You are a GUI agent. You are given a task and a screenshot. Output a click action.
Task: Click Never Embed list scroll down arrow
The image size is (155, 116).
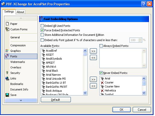coord(144,93)
